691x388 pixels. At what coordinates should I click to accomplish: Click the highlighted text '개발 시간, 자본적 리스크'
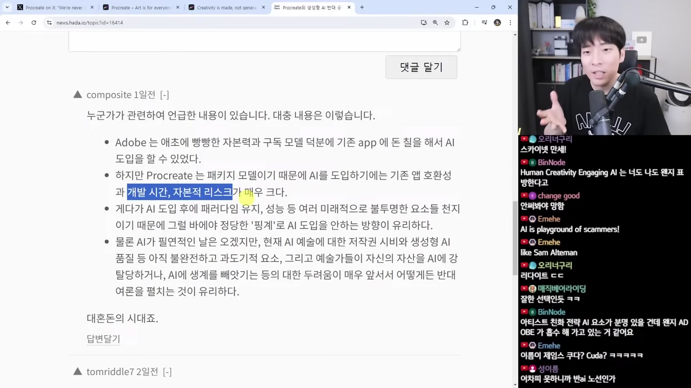(179, 192)
